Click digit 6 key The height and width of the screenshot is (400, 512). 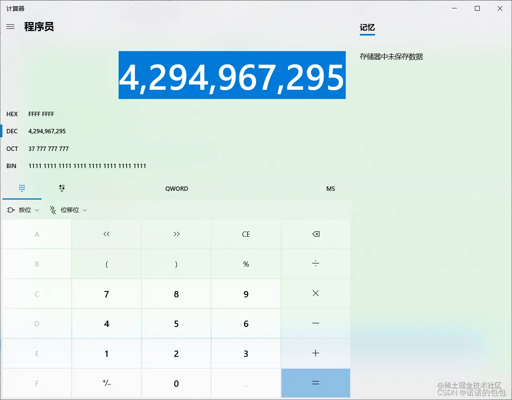pyautogui.click(x=246, y=323)
